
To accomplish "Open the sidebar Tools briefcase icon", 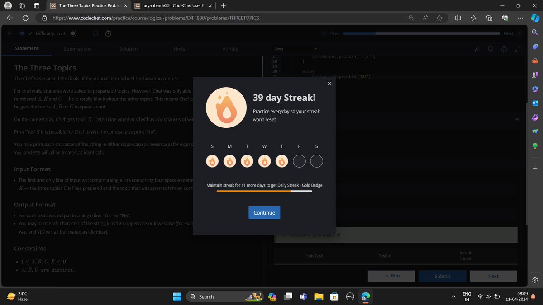I will (x=535, y=61).
